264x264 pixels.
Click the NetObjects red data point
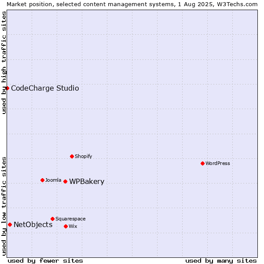tap(10, 224)
